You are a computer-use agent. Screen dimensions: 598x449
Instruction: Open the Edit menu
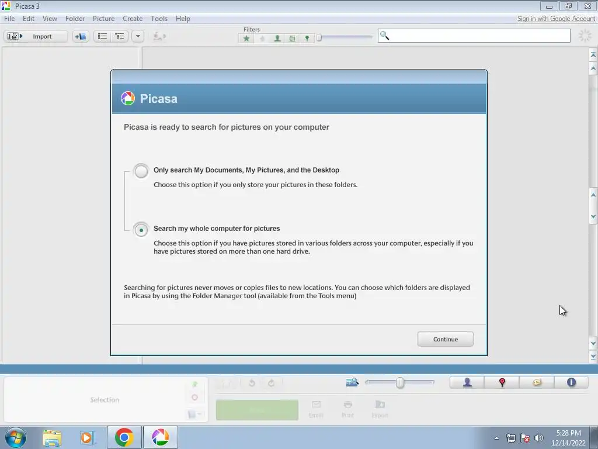click(x=28, y=18)
